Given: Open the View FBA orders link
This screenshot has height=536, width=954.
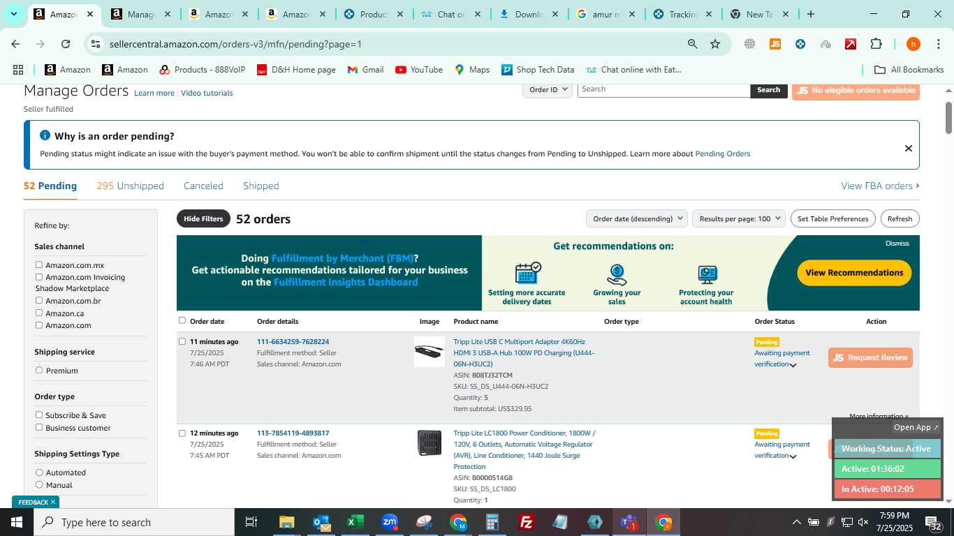Looking at the screenshot, I should coord(880,186).
